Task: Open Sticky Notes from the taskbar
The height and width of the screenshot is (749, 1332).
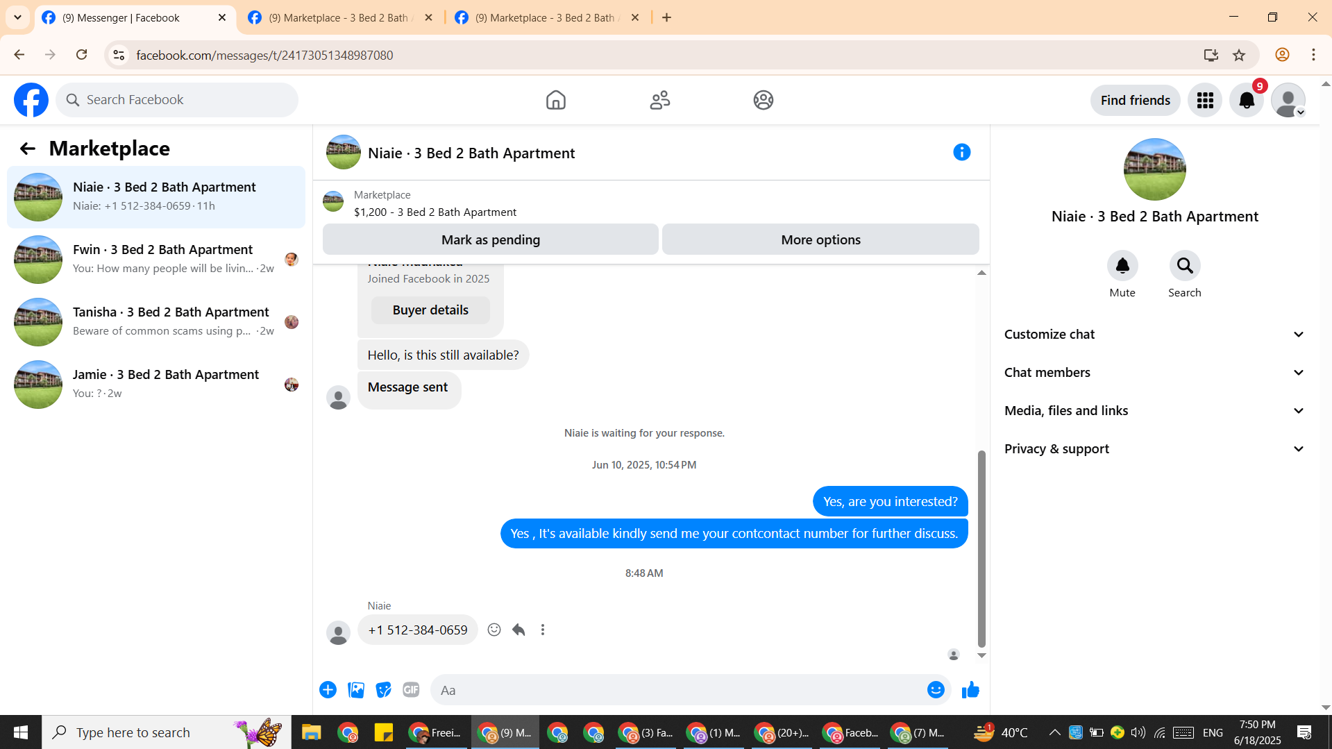Action: point(383,732)
